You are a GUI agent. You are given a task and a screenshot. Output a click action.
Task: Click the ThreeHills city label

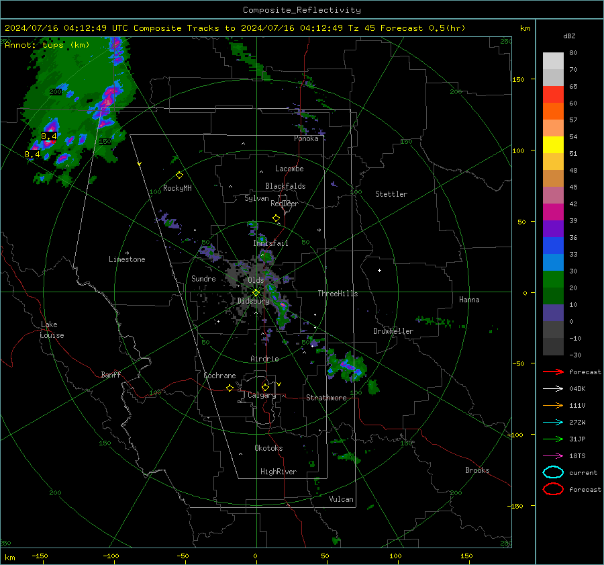(x=338, y=294)
